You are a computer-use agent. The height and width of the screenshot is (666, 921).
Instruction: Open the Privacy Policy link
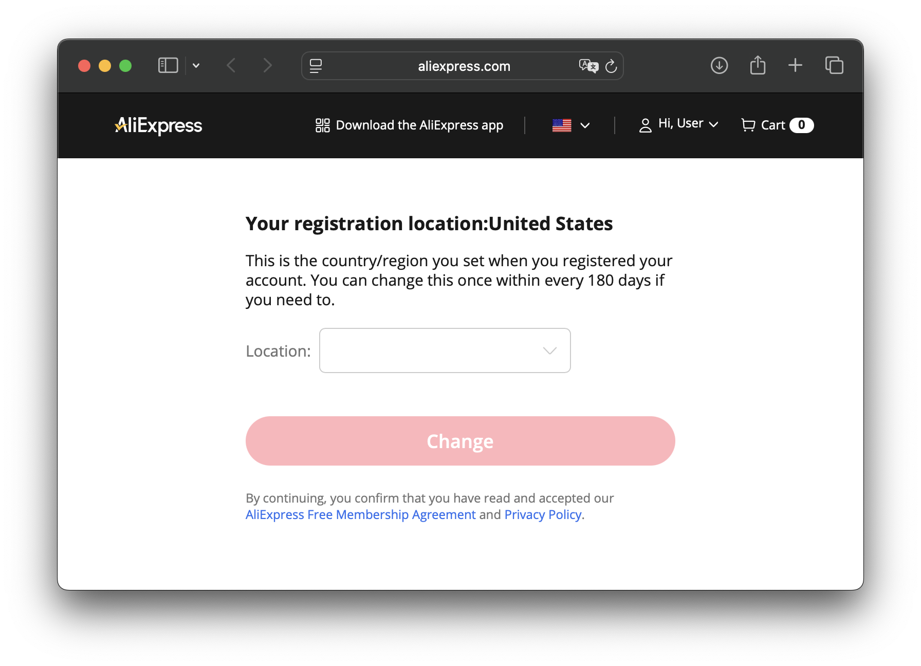pos(543,515)
